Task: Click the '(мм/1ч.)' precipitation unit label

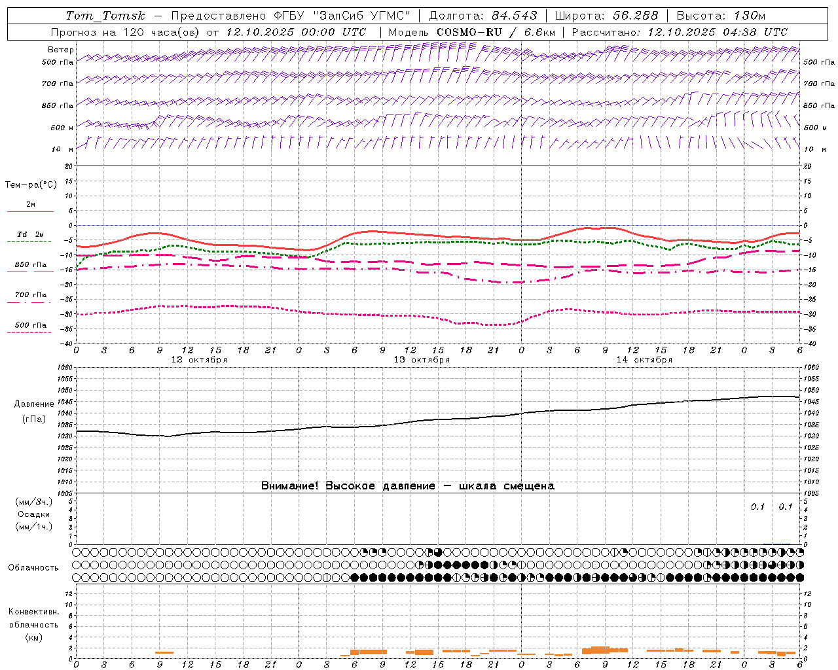Action: tap(34, 527)
